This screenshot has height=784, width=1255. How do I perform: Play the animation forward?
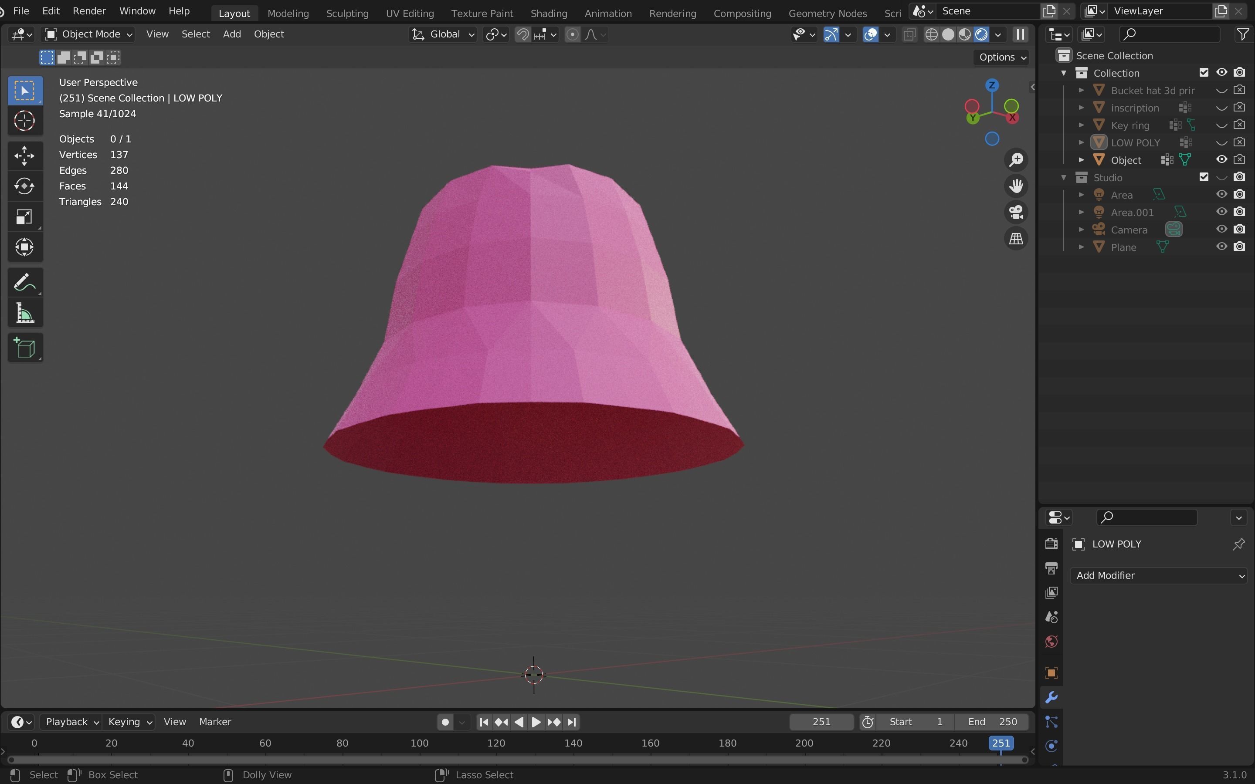(x=536, y=722)
